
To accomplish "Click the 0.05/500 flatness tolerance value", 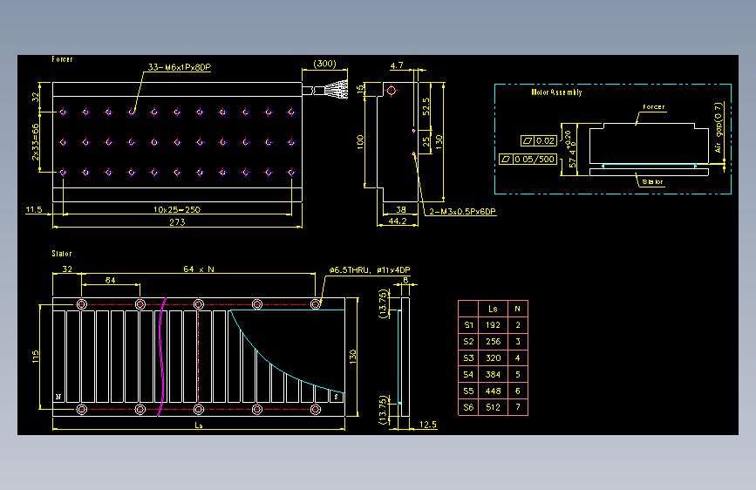I will (535, 160).
